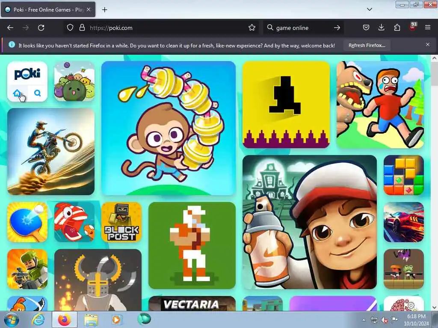
Task: Expand the list all tabs chevron
Action: (x=369, y=9)
